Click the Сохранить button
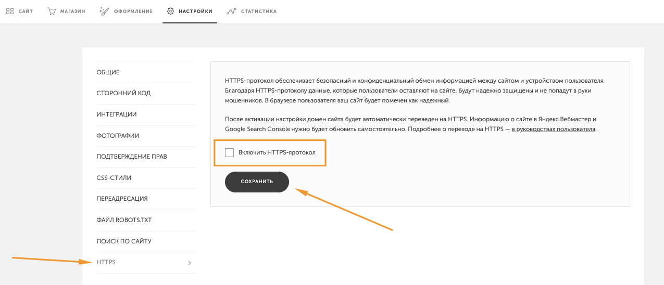664x285 pixels. [257, 182]
